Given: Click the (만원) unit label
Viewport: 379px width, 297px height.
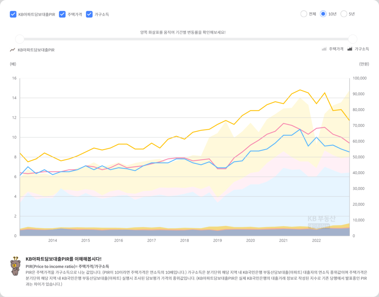Looking at the screenshot, I should [364, 64].
